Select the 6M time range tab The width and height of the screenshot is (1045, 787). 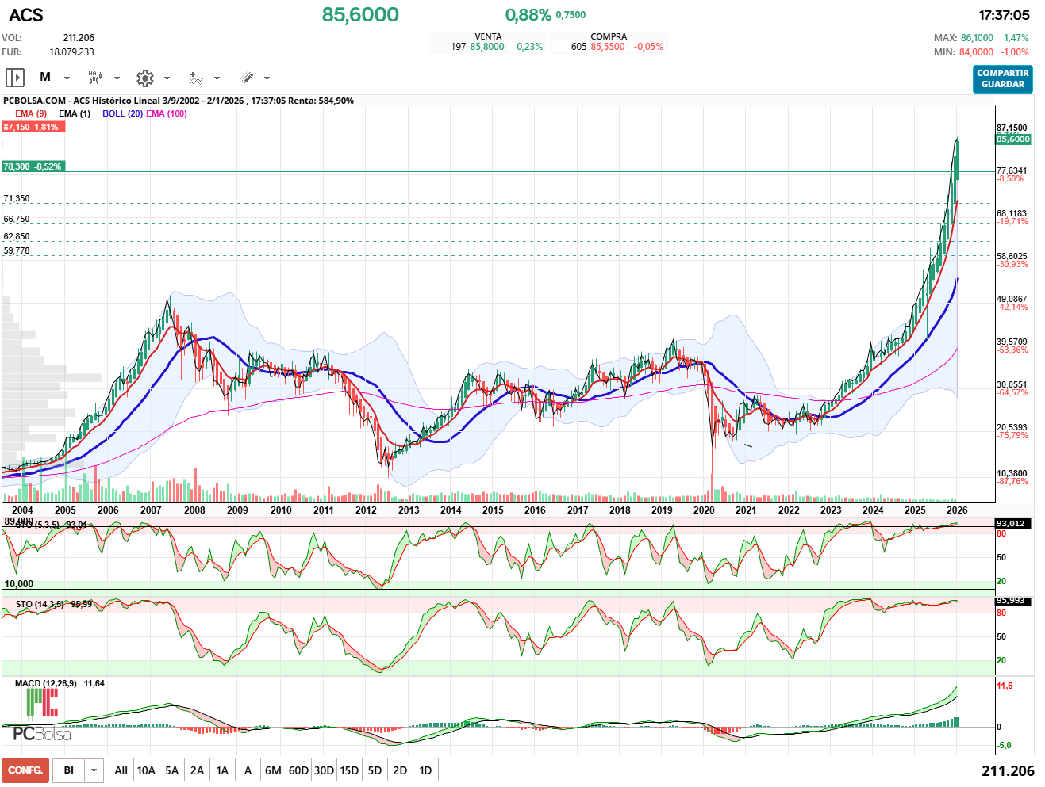click(273, 770)
